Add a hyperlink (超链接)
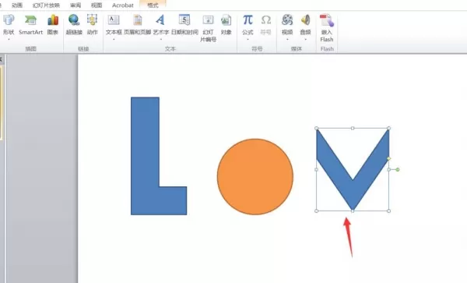Viewport: 467px width, 283px height. click(x=74, y=25)
